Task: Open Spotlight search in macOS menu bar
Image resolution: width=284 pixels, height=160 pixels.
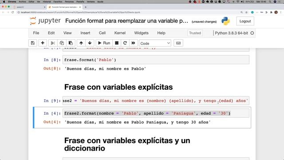Action: coord(270,2)
